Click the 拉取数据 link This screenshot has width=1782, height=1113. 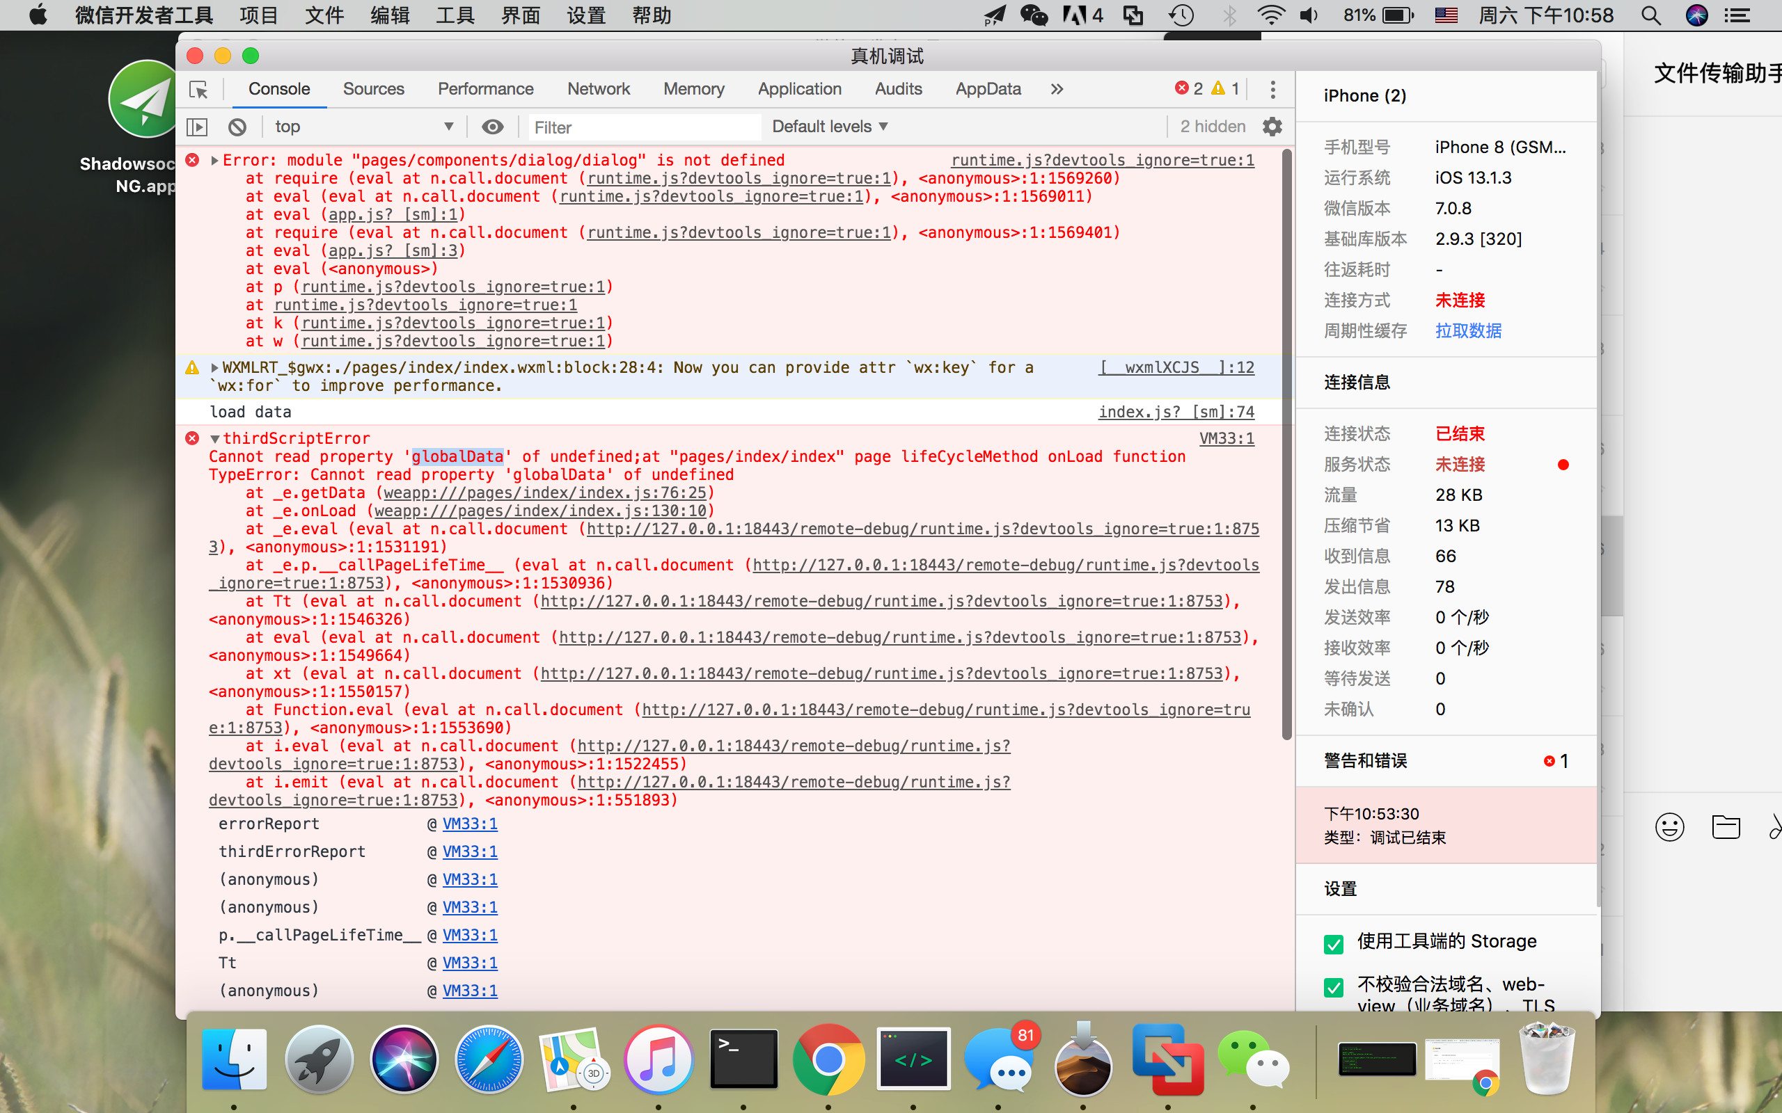pos(1467,330)
